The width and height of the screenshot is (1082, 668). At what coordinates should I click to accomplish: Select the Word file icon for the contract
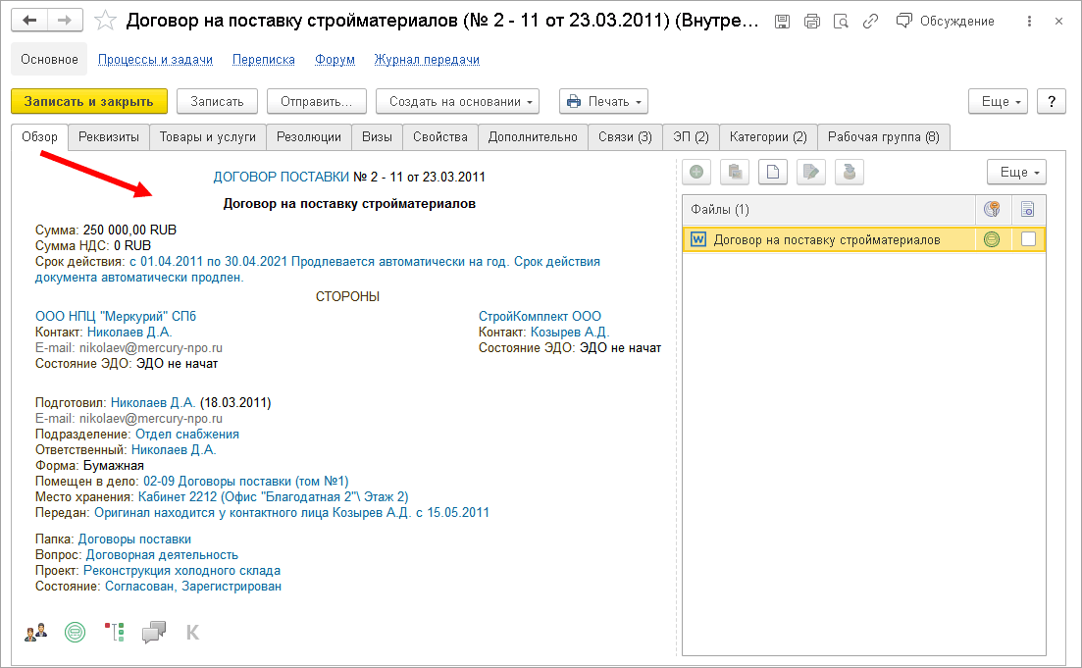697,238
